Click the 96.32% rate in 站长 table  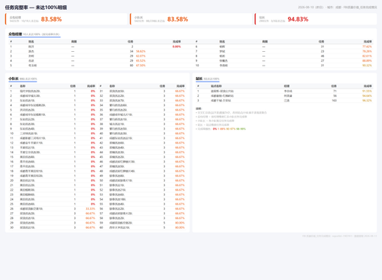click(367, 101)
